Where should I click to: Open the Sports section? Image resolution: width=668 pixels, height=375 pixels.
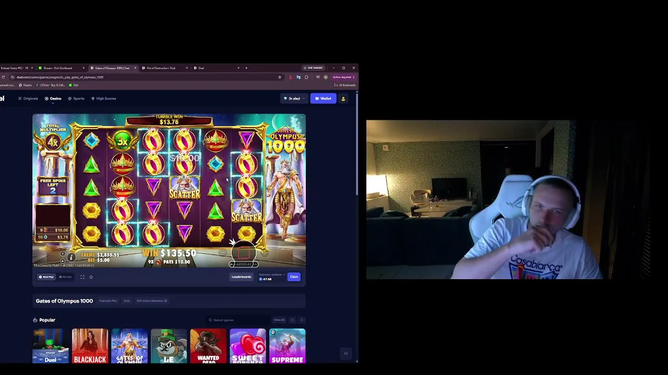tap(76, 98)
